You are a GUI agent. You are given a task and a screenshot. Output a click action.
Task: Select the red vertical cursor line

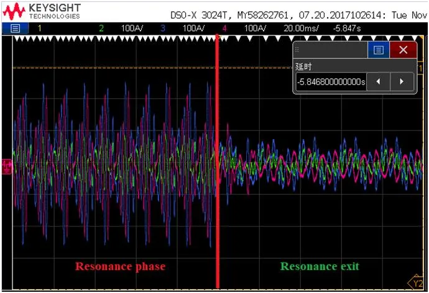pos(217,186)
